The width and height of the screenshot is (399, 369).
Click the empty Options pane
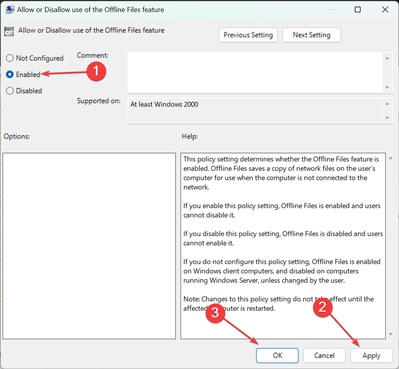[x=89, y=246]
